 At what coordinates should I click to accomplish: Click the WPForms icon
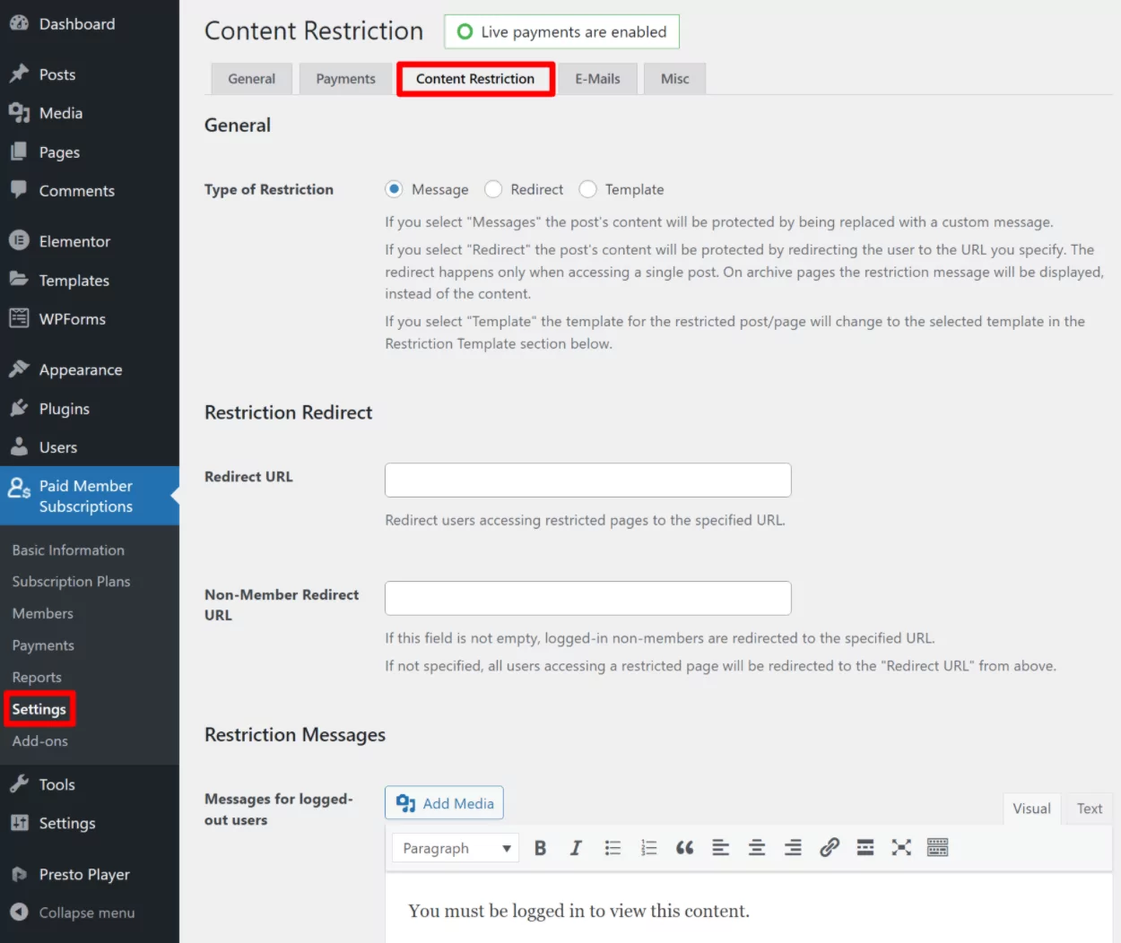coord(19,318)
